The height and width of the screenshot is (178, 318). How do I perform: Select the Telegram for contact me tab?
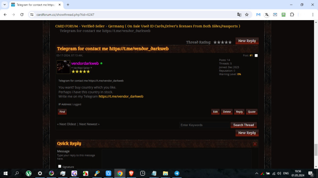36,5
